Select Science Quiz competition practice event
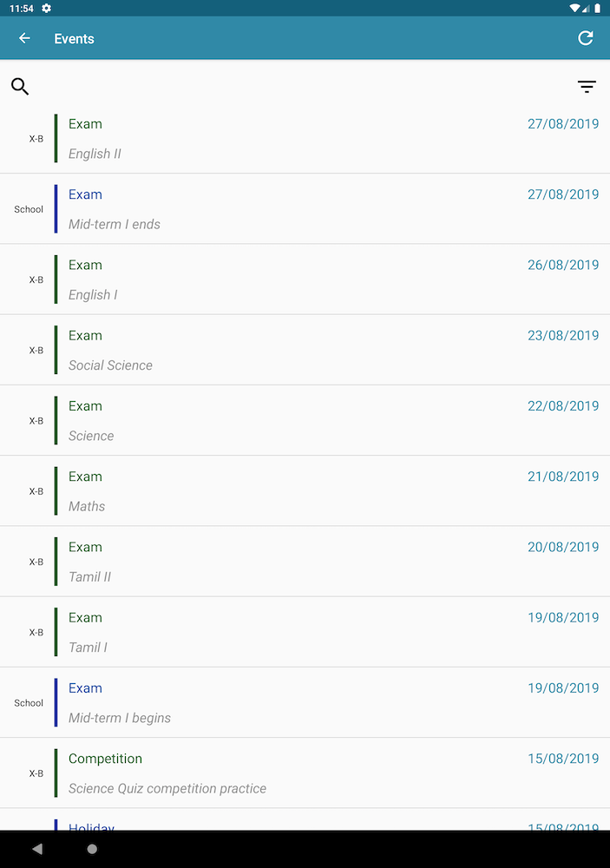The image size is (610, 868). coord(305,773)
